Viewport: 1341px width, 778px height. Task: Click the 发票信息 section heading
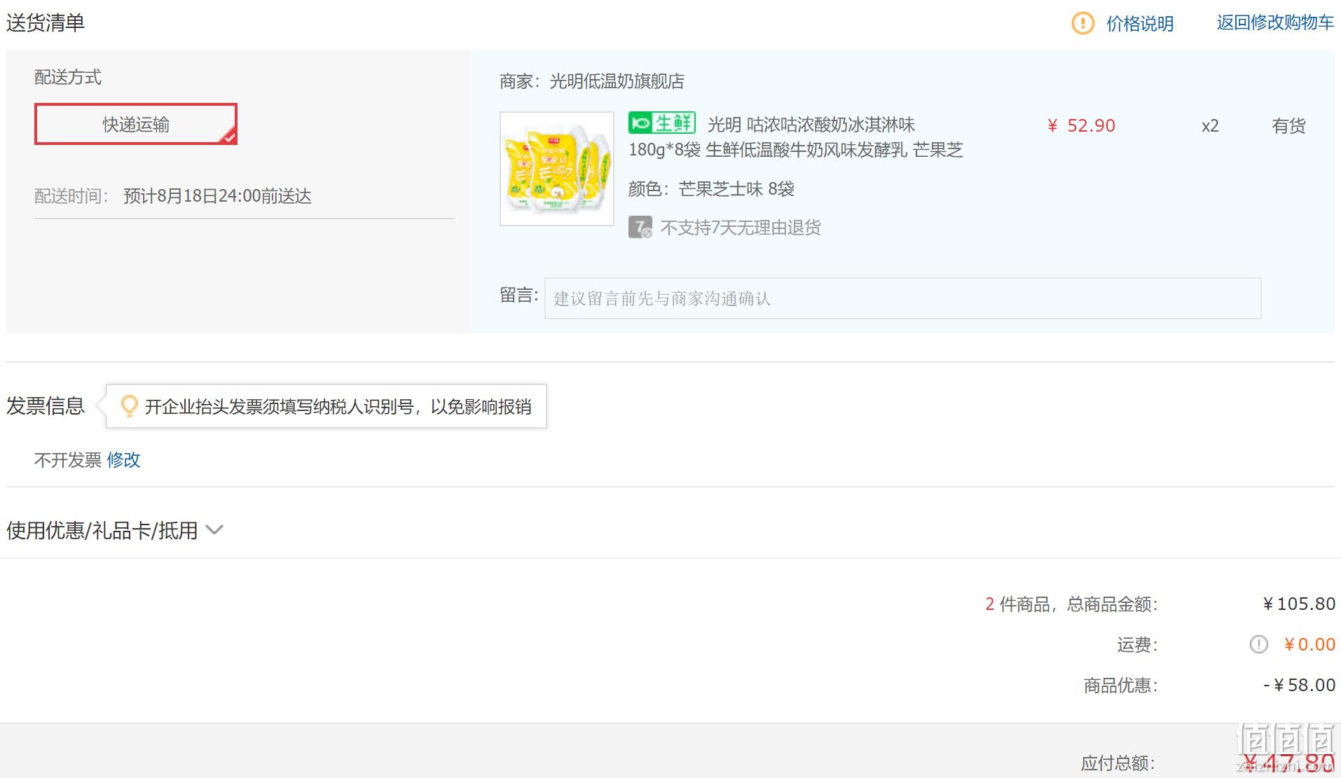coord(46,405)
